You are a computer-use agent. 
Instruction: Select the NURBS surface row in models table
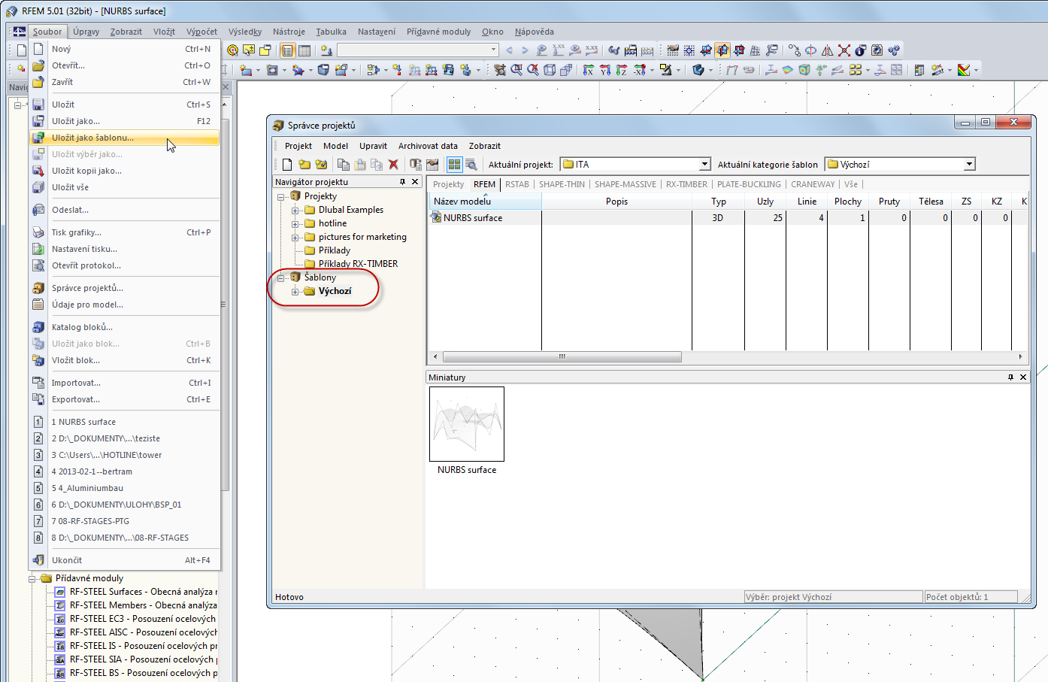click(728, 218)
